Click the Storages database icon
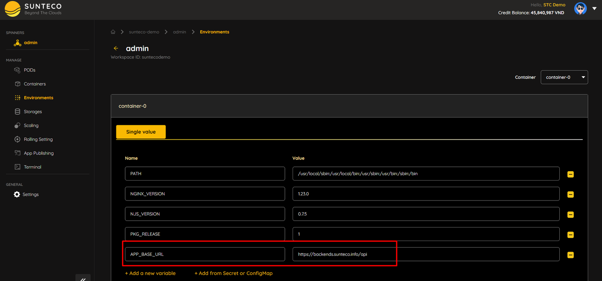The height and width of the screenshot is (281, 602). click(x=18, y=111)
